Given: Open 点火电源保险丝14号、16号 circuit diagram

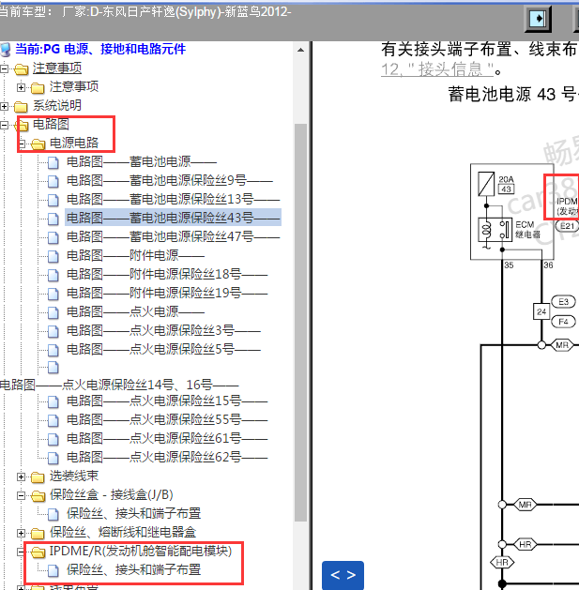Looking at the screenshot, I should 119,385.
